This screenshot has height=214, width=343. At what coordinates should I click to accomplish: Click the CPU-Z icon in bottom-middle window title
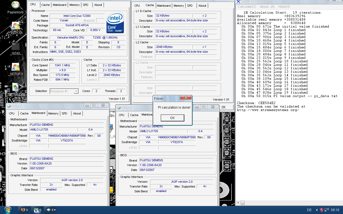coord(119,108)
